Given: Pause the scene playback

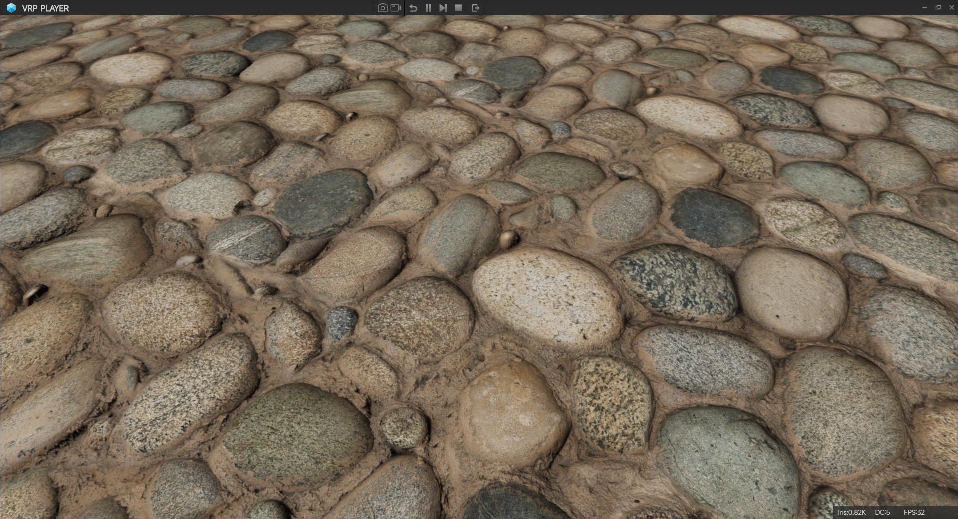Looking at the screenshot, I should tap(428, 8).
